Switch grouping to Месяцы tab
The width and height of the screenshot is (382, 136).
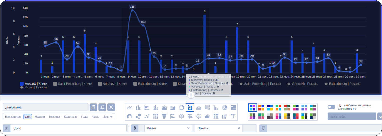54,117
